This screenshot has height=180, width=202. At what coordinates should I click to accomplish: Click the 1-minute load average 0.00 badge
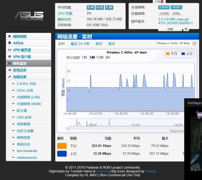coord(90,7)
